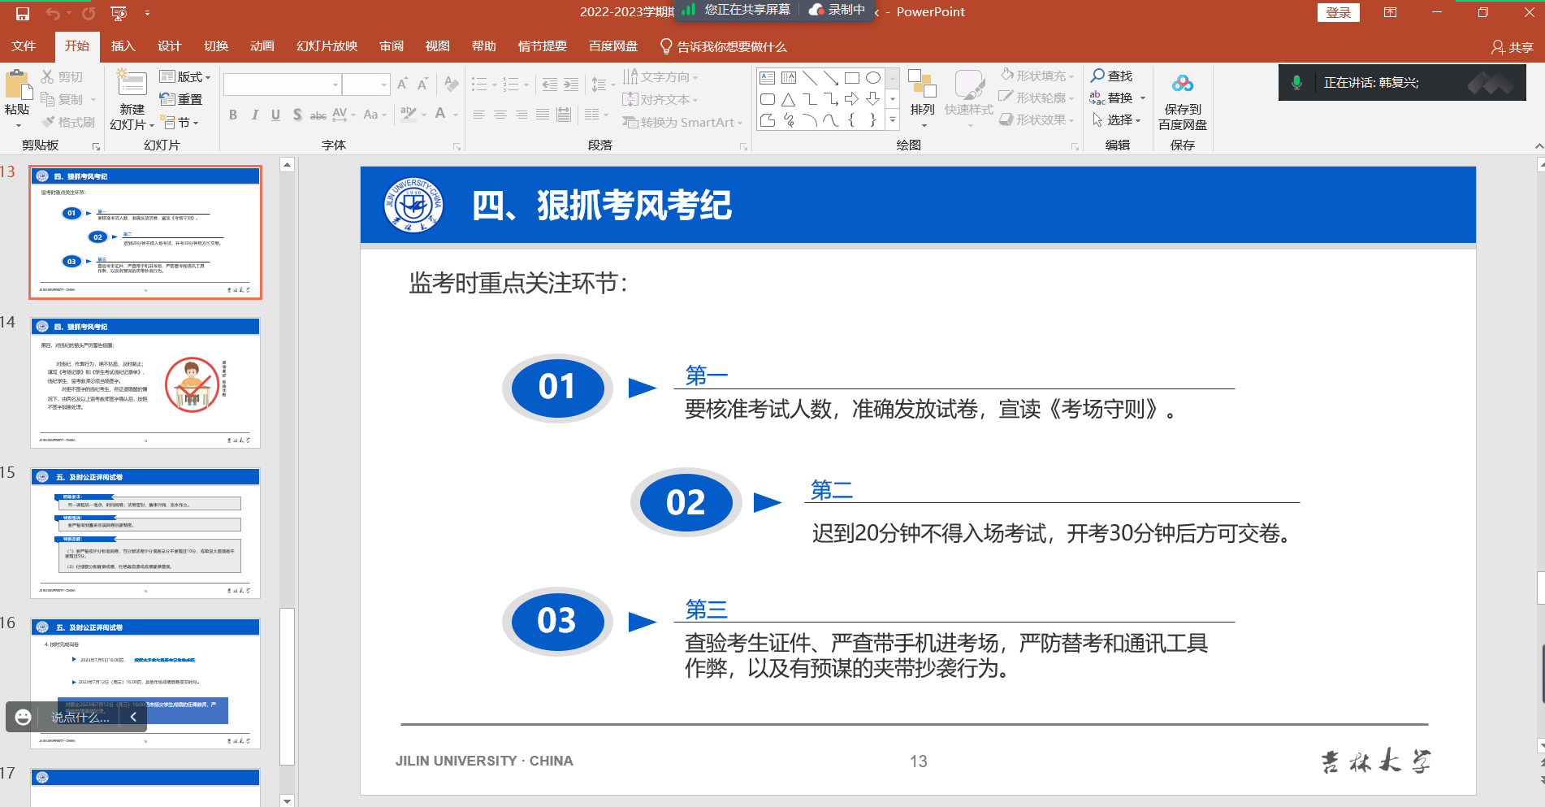Open the Slide Show (幻灯片放映) tab
The height and width of the screenshot is (807, 1545).
[327, 46]
